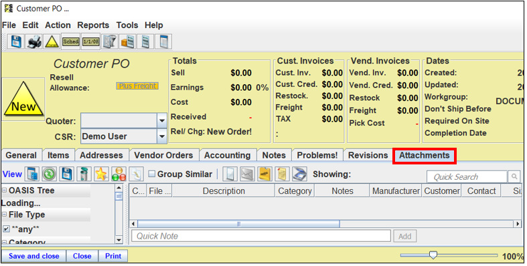527x266 pixels.
Task: Click the Close button at the bottom
Action: pos(82,256)
